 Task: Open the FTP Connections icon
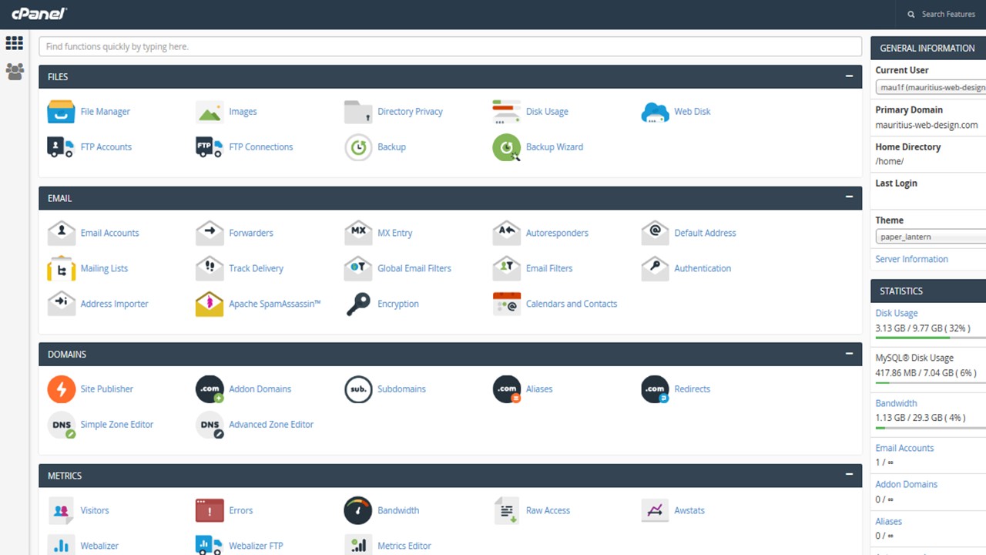coord(210,147)
